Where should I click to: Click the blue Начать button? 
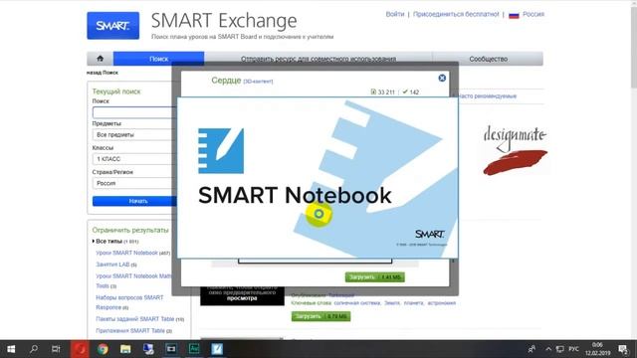tap(135, 201)
